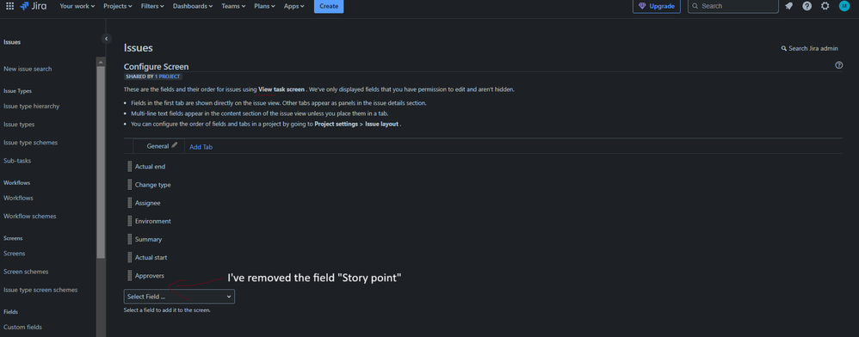This screenshot has height=337, width=859.
Task: Edit the General tab name pencil icon
Action: 175,145
